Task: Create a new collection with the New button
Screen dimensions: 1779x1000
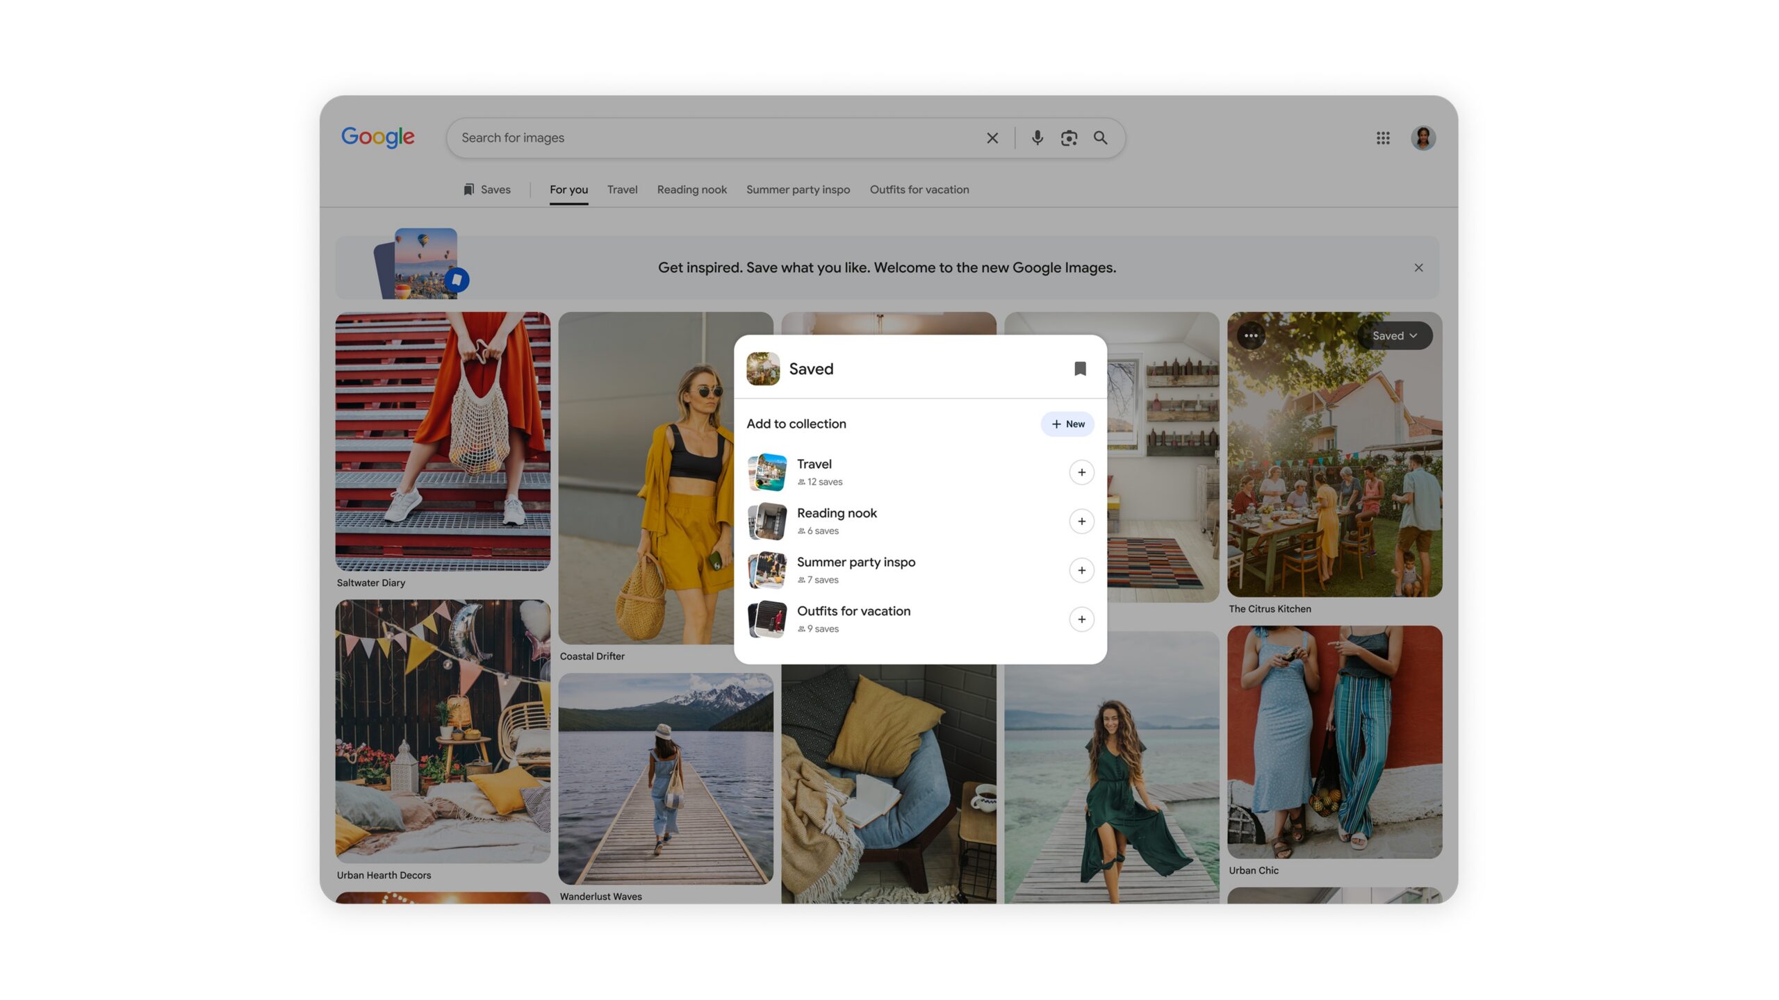Action: tap(1067, 424)
